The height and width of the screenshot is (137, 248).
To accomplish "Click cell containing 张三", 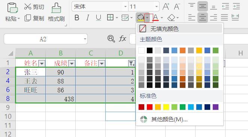I will tap(30, 72).
